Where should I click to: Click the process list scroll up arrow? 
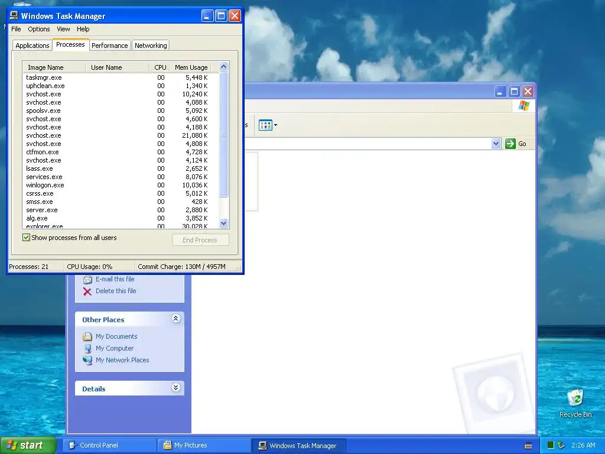(x=223, y=67)
